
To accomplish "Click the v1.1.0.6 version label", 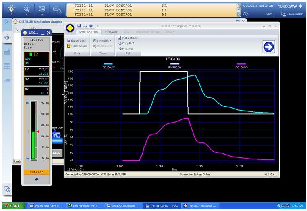I will 269,175.
